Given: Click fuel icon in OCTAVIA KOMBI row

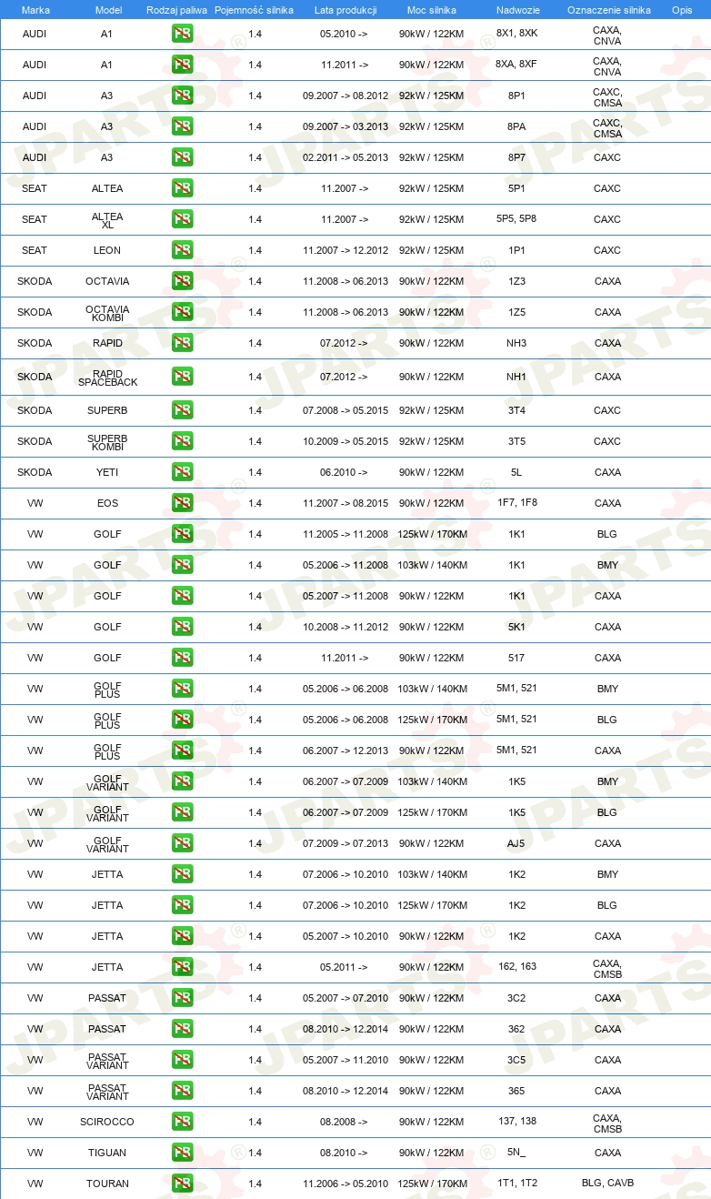Looking at the screenshot, I should 183,312.
